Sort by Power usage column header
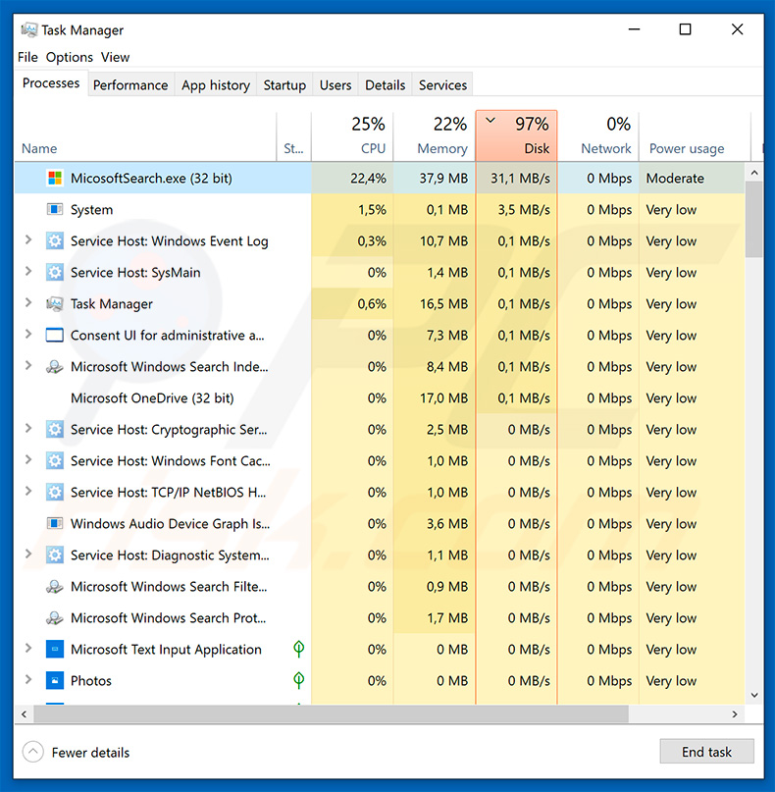The width and height of the screenshot is (775, 792). click(x=695, y=136)
